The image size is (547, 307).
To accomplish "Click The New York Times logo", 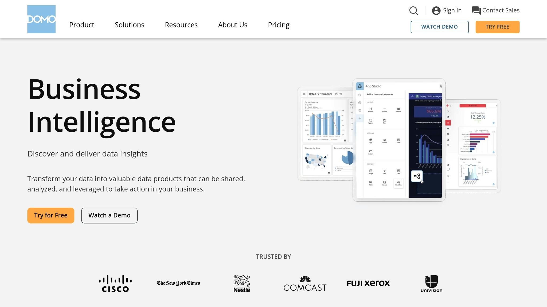I will tap(178, 283).
